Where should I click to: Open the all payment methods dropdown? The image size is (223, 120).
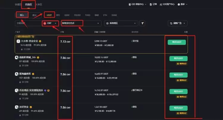coord(81,23)
